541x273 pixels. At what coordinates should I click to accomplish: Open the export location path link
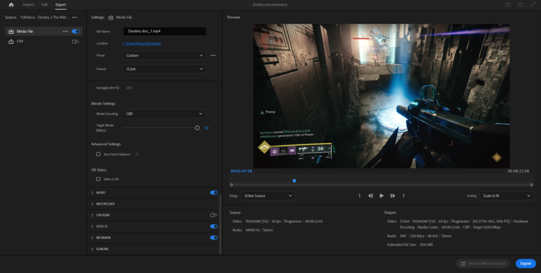pyautogui.click(x=142, y=43)
